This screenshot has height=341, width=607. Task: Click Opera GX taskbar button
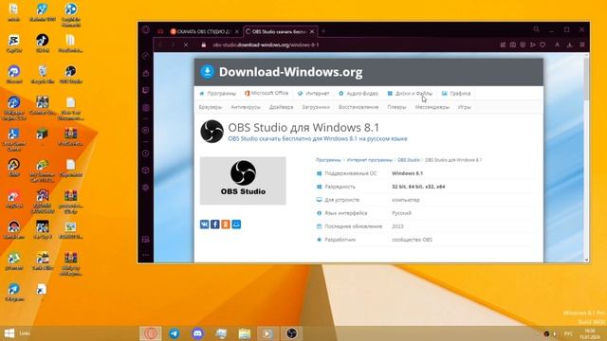[151, 333]
